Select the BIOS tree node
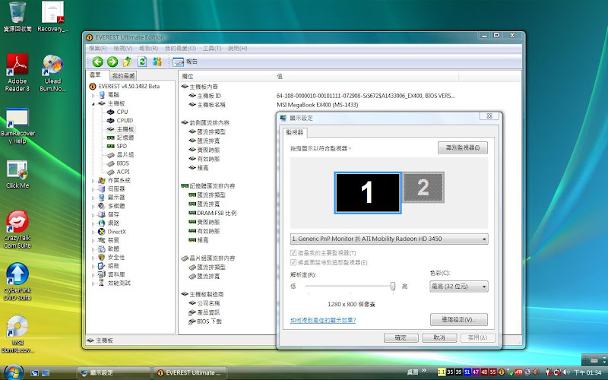Screen dimensions: 608x380 (118, 163)
